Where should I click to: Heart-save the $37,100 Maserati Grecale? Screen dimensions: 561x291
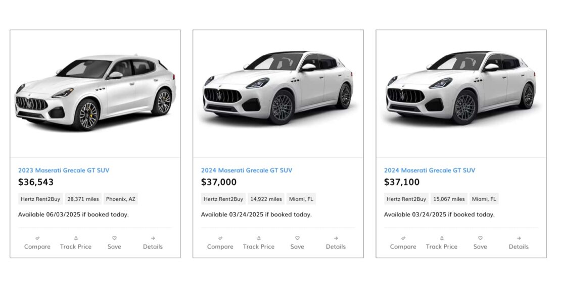click(480, 238)
